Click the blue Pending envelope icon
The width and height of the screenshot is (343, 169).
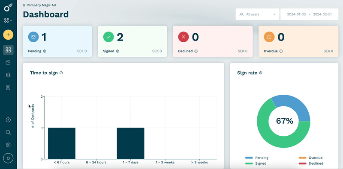click(x=33, y=37)
